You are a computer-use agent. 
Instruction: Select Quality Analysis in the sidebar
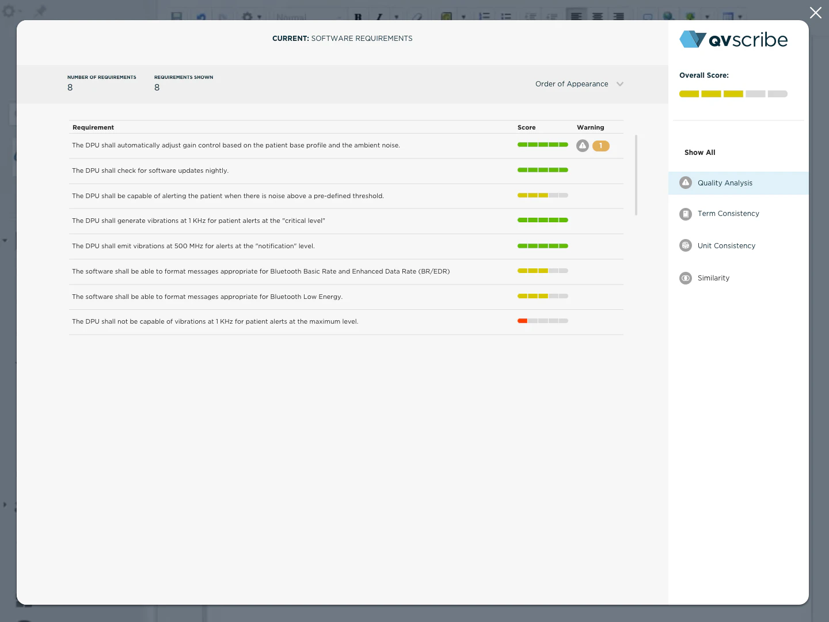click(x=725, y=183)
